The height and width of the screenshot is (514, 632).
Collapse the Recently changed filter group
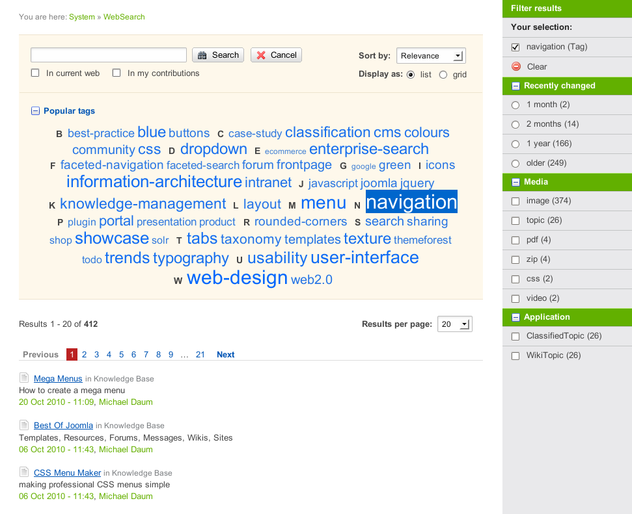coord(515,86)
